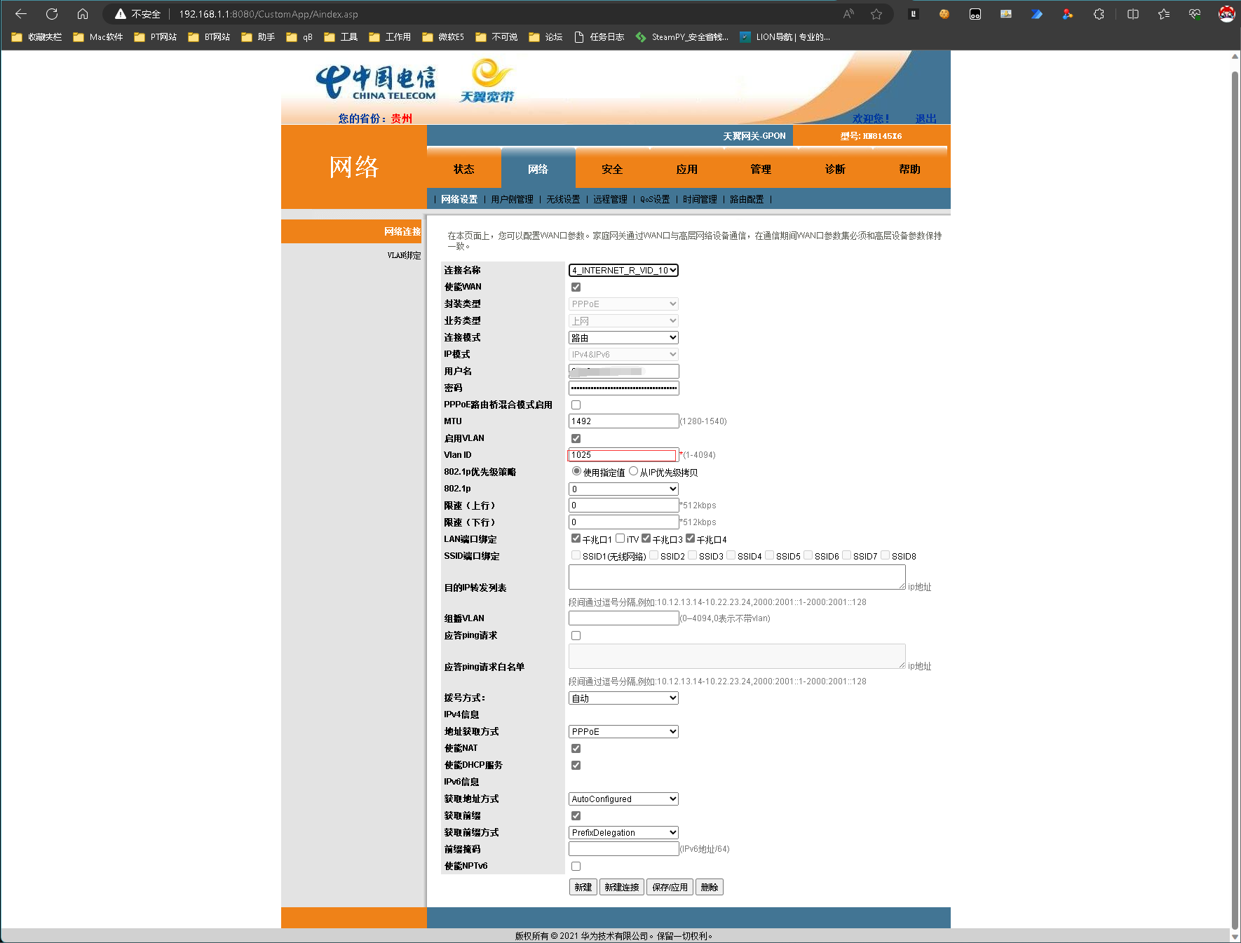This screenshot has height=943, width=1241.
Task: Open the 连接名称 connection dropdown
Action: pos(623,271)
